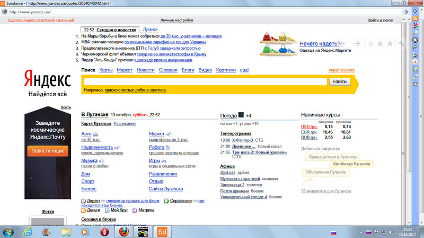Click the colored squares picture icon in the sidebar
Viewport: 424px width, 238px height.
[415, 69]
